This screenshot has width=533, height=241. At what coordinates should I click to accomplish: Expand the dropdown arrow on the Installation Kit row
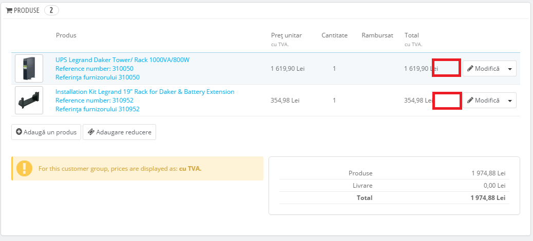509,101
